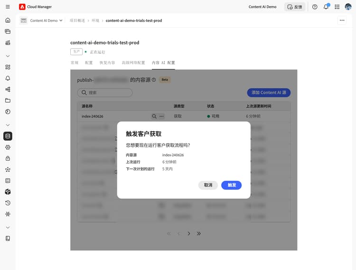Image resolution: width=356 pixels, height=270 pixels.
Task: Click the 反馈 feedback button
Action: click(295, 7)
